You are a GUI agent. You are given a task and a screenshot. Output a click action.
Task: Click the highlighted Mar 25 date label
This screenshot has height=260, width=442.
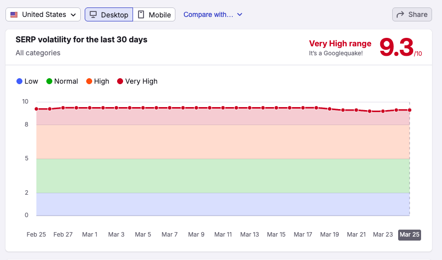coord(410,235)
